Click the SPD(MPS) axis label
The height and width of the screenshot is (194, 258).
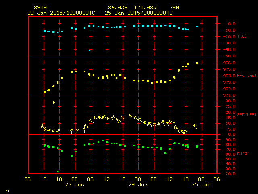click(246, 114)
